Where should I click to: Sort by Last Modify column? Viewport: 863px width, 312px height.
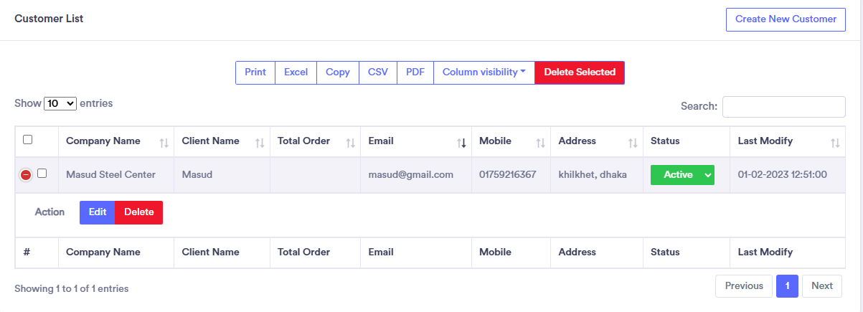[834, 143]
